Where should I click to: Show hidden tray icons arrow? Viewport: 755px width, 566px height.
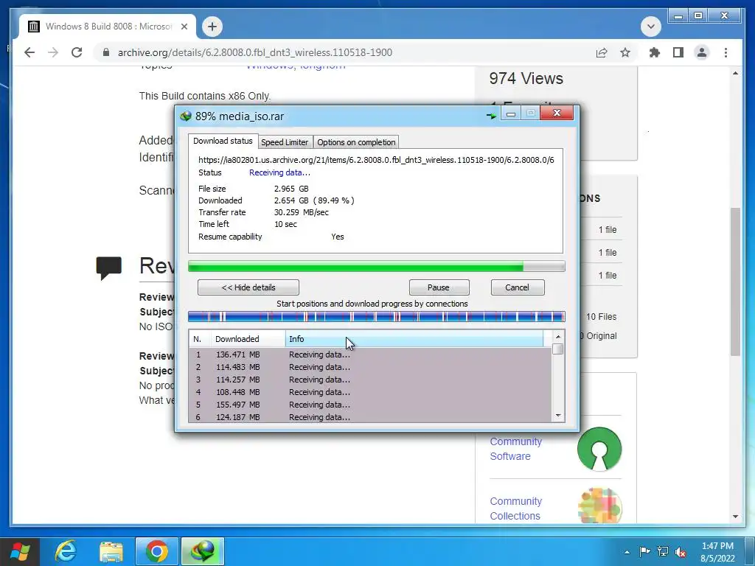coord(627,552)
